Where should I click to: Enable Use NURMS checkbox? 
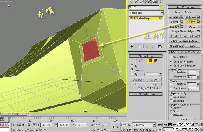click(x=171, y=57)
